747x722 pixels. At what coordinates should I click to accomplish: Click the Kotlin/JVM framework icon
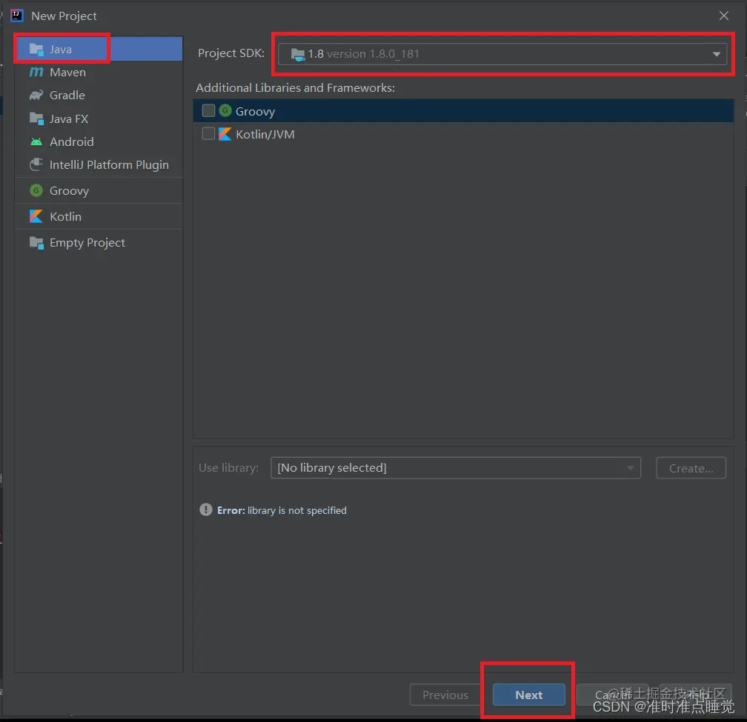point(225,134)
